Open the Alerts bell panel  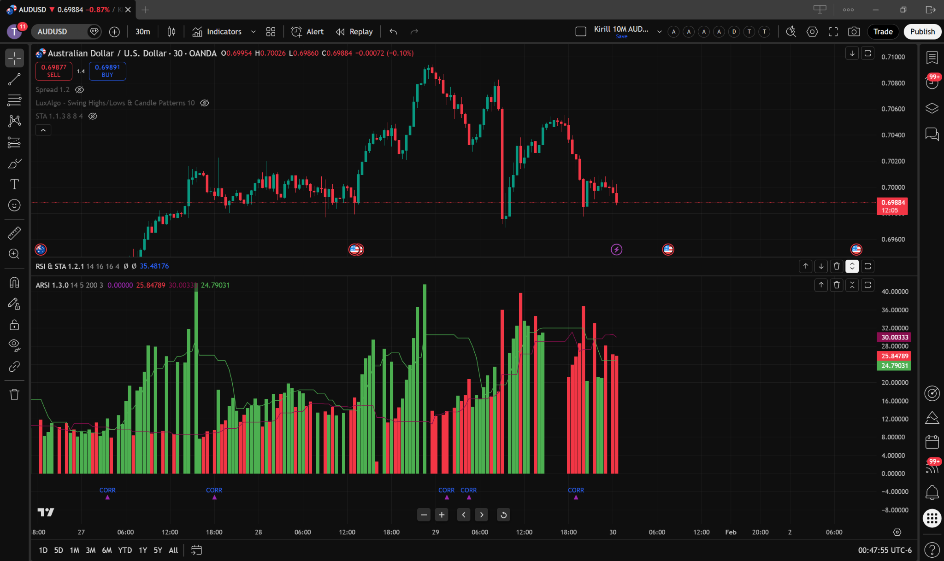coord(932,492)
